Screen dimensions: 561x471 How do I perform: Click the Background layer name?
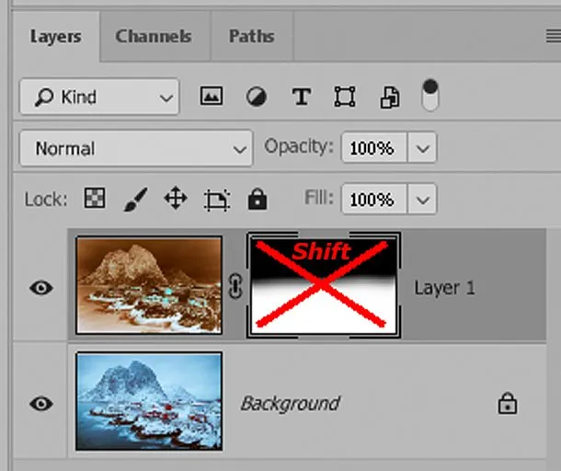point(291,404)
